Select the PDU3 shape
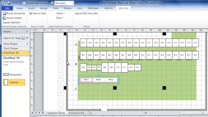The image size is (208, 117). click(x=111, y=80)
